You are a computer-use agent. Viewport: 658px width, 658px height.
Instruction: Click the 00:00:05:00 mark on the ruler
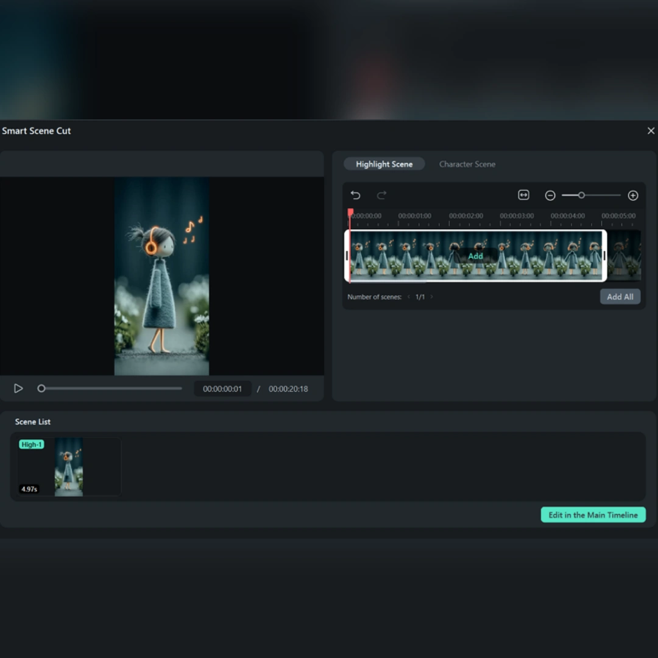point(618,216)
